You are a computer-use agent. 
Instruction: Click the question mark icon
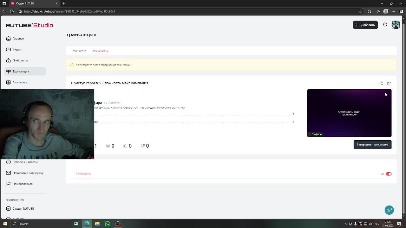[x=9, y=162]
